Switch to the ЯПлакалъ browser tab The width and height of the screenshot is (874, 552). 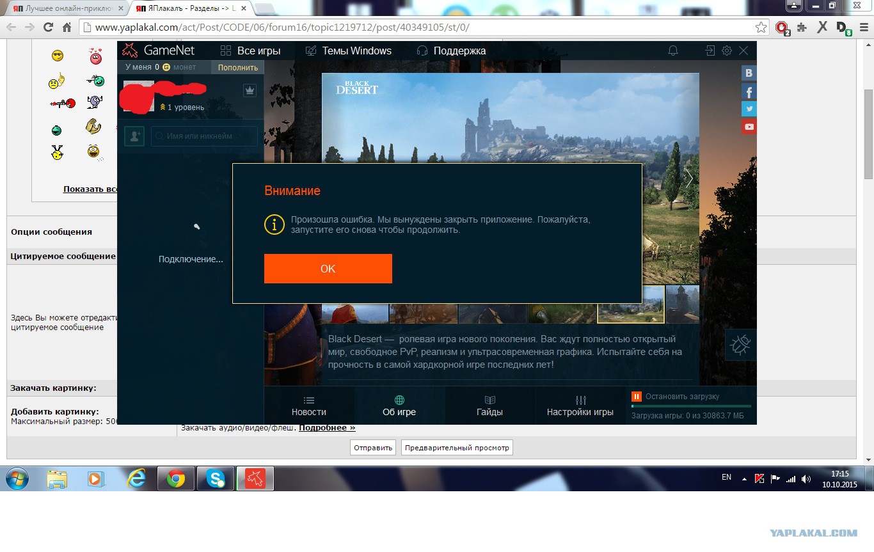191,8
